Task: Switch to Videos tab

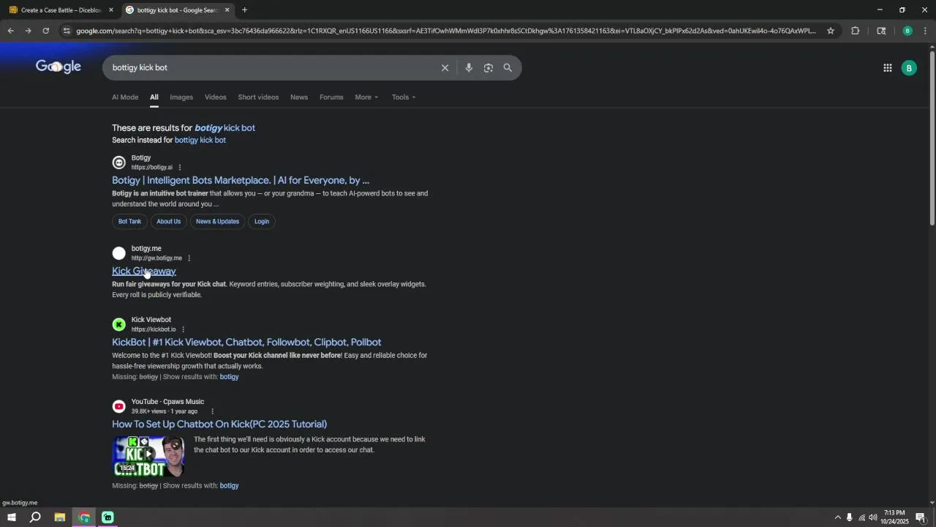Action: (216, 97)
